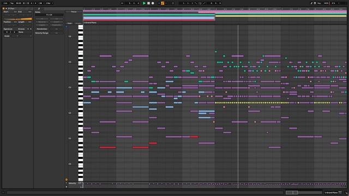Click the tempo value field
This screenshot has height=196, width=349.
point(19,3)
